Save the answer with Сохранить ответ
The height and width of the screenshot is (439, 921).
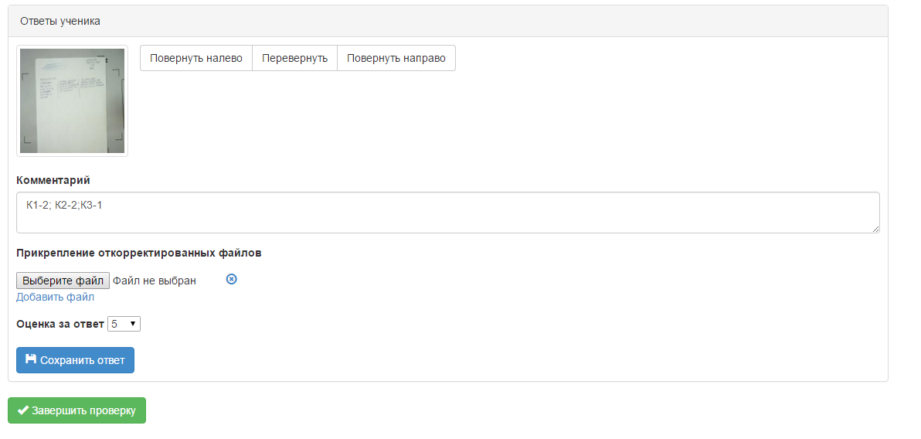pyautogui.click(x=75, y=360)
